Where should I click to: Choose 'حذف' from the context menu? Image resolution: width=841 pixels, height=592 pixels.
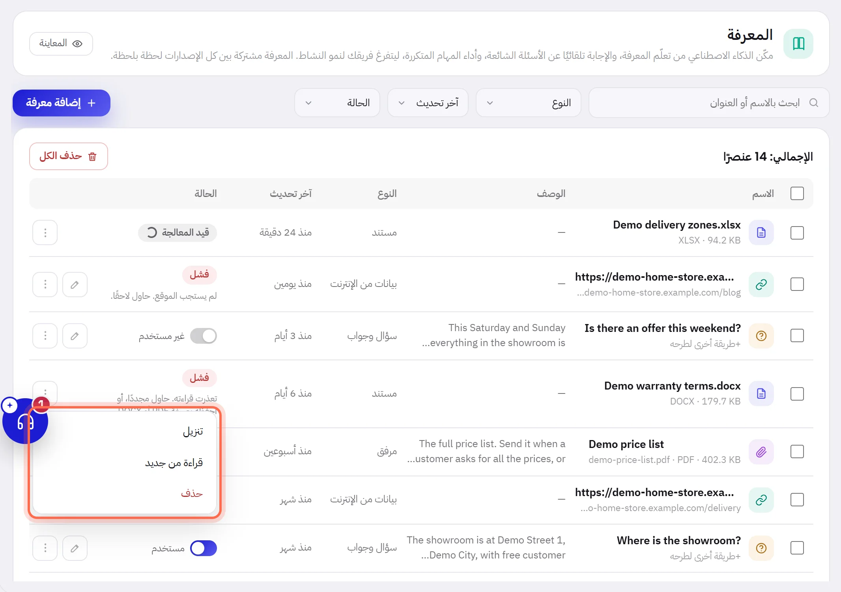click(125, 493)
